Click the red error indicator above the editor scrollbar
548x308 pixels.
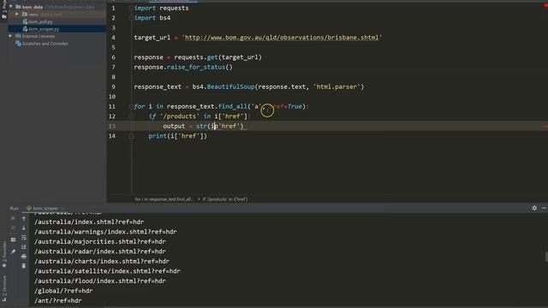click(545, 5)
